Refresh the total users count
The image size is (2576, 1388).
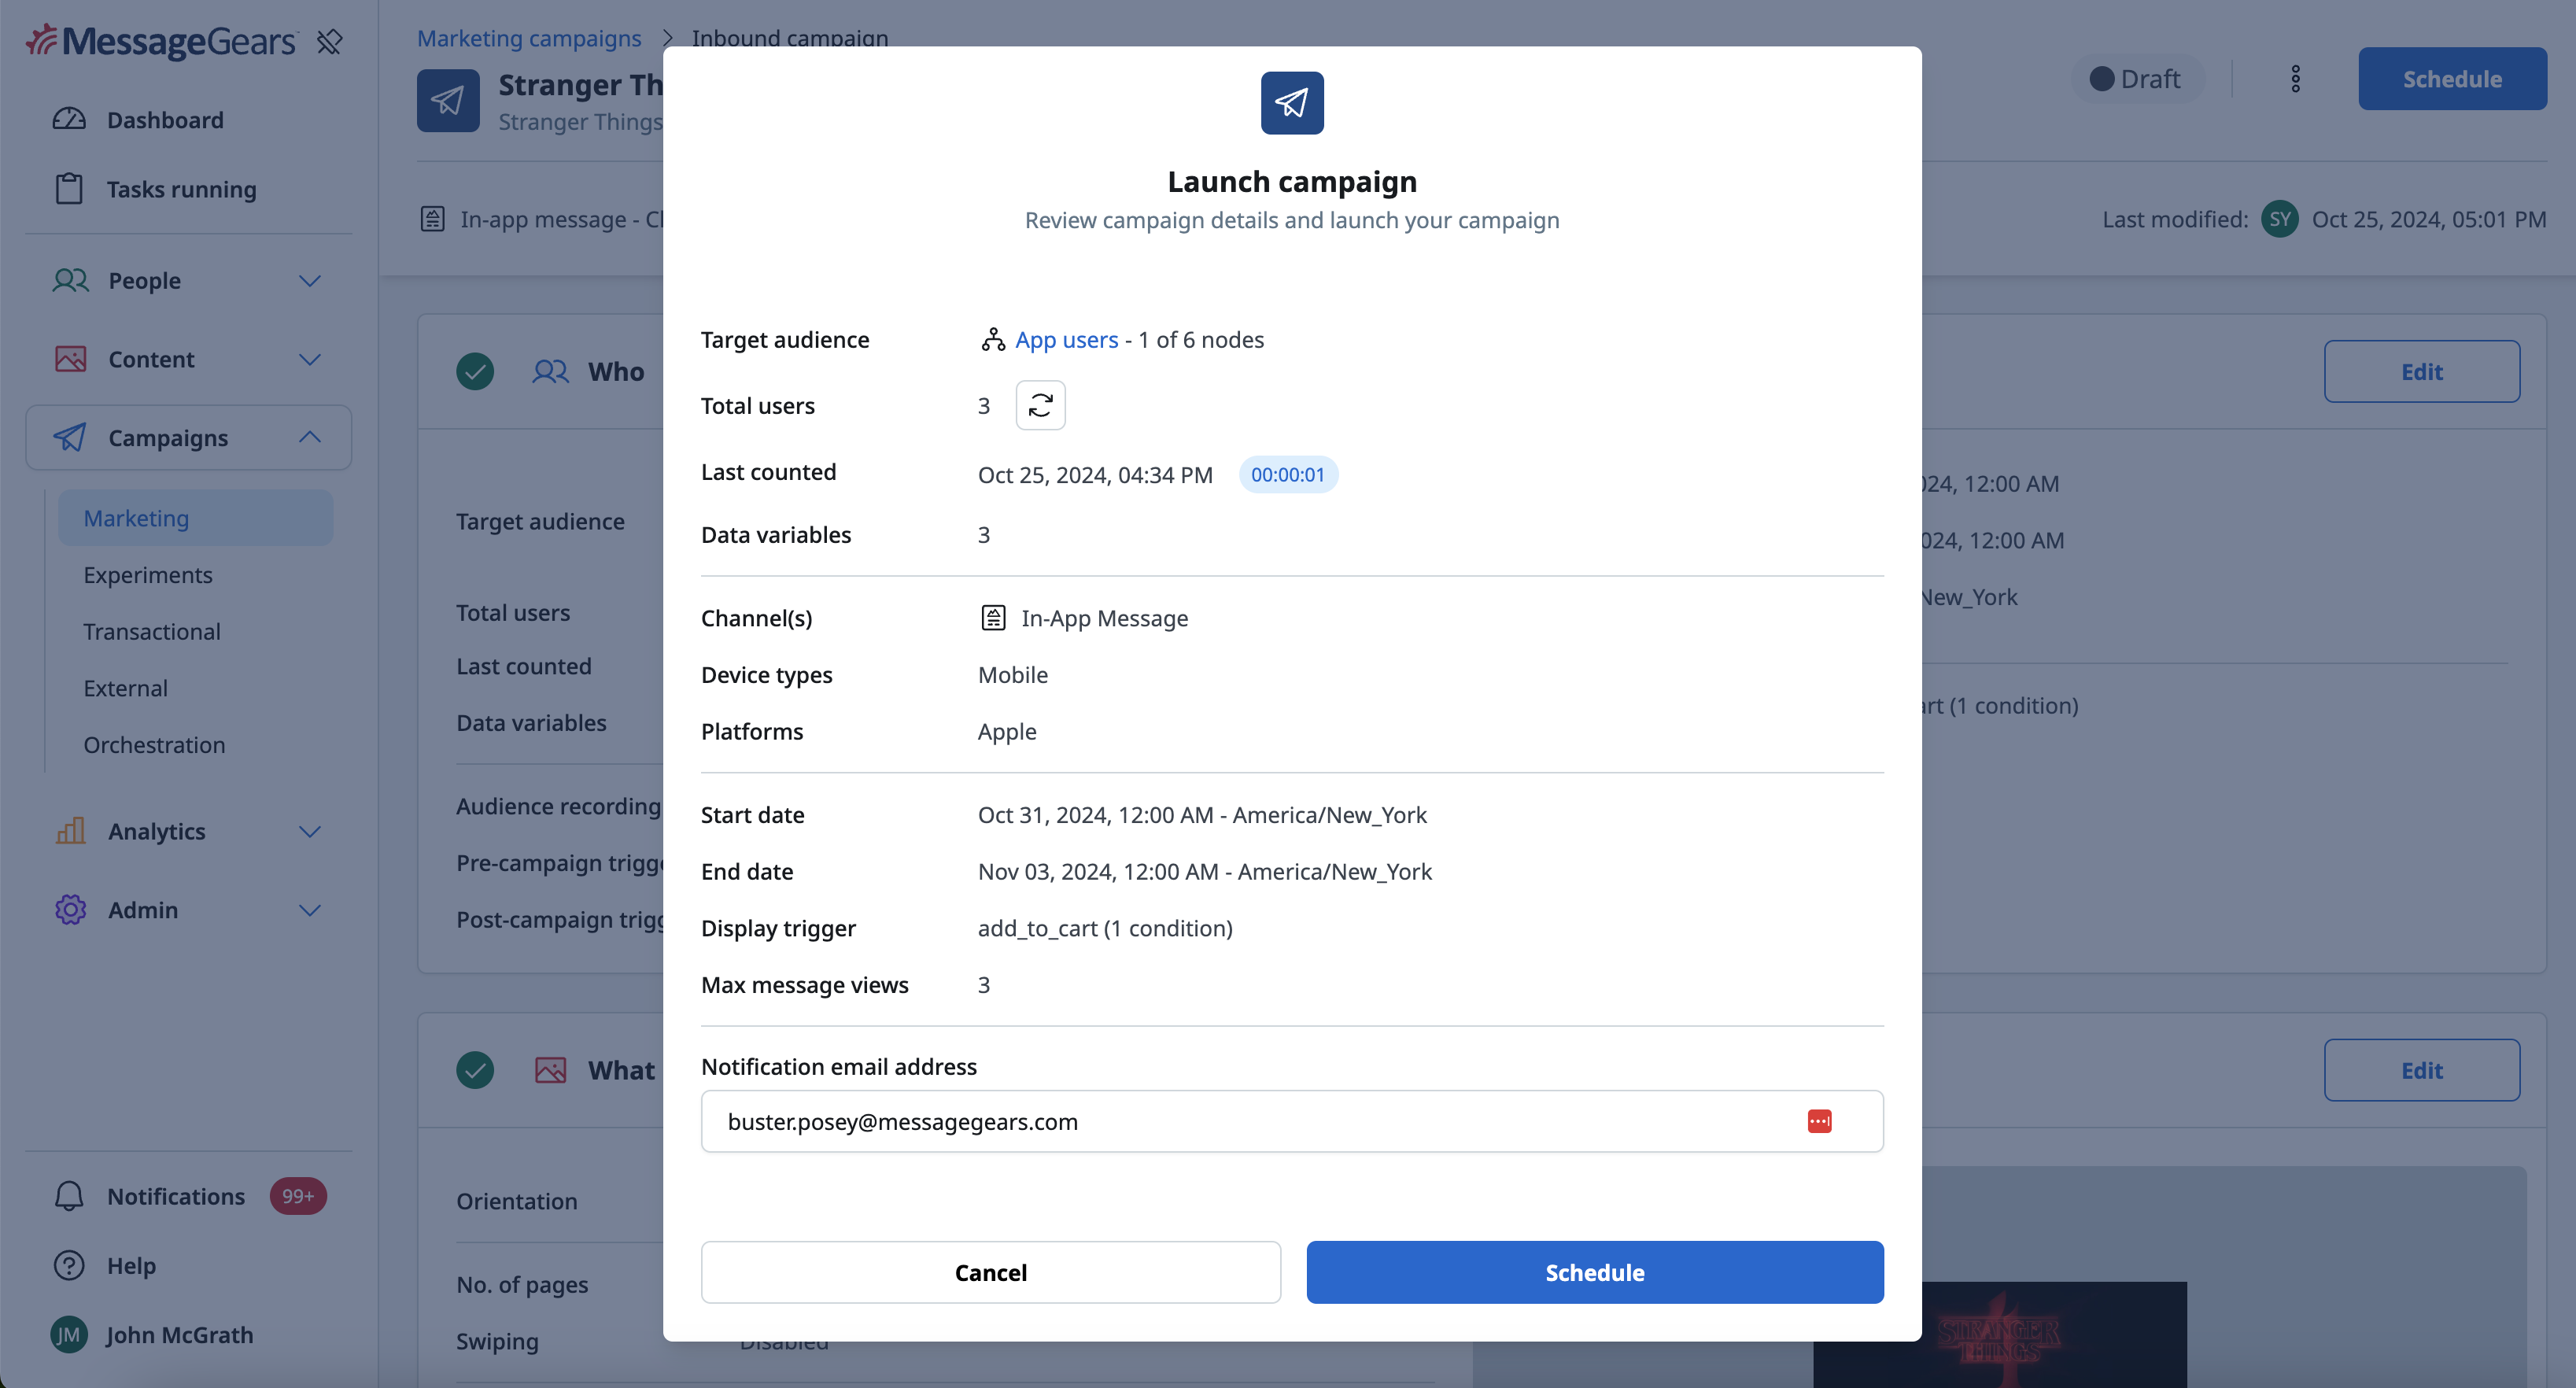click(1040, 405)
